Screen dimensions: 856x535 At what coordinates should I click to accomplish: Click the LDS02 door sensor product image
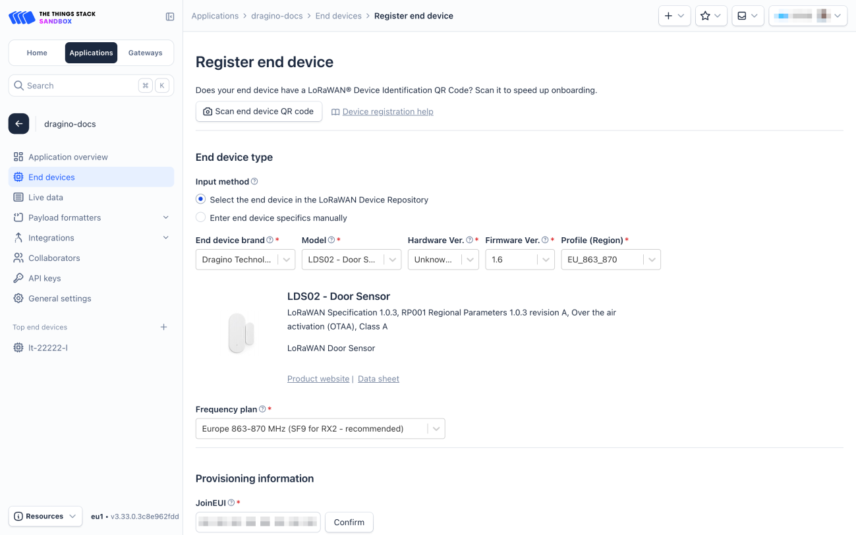click(x=241, y=333)
